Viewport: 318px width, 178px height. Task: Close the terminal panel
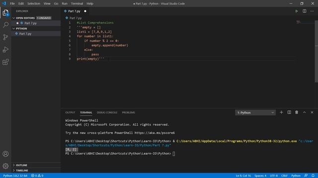[x=312, y=112]
